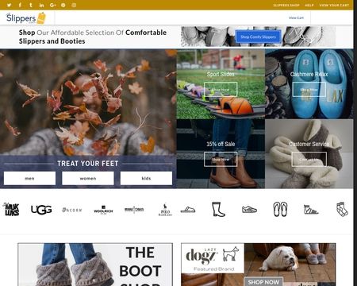Open the Help menu link

click(309, 6)
